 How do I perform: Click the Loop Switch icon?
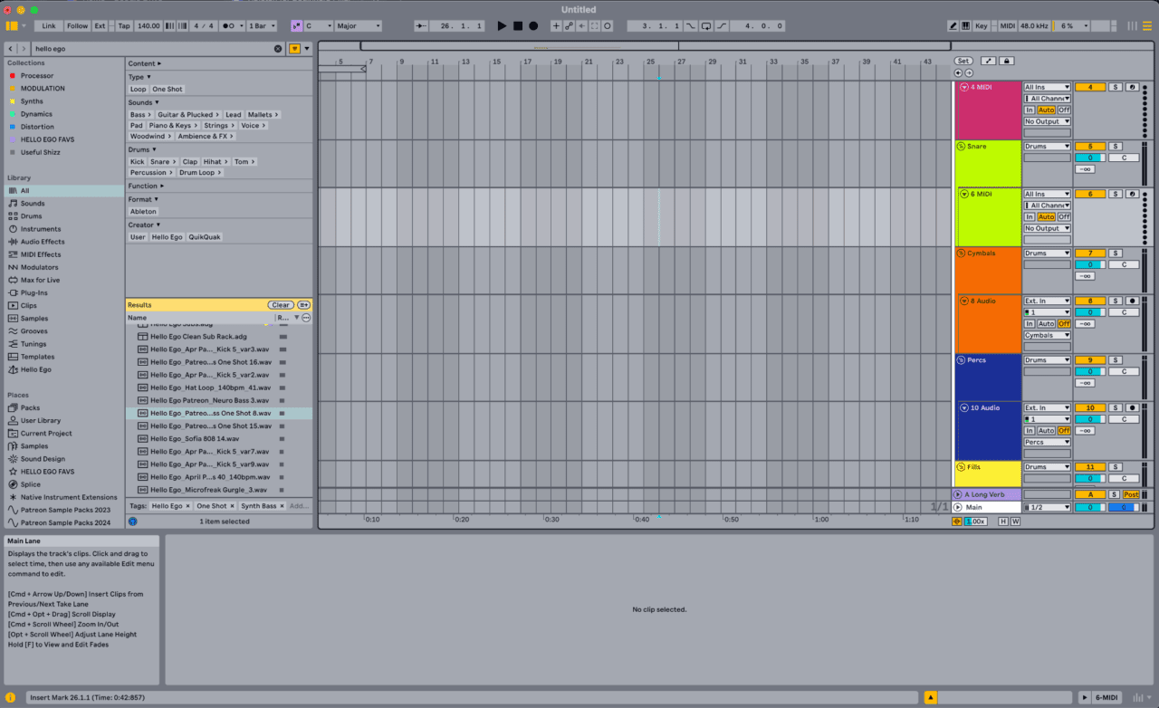[706, 26]
